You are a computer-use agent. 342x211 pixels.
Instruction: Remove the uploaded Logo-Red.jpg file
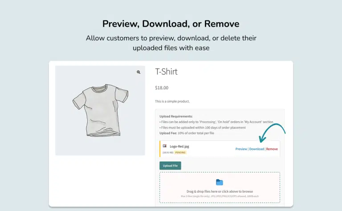[272, 149]
